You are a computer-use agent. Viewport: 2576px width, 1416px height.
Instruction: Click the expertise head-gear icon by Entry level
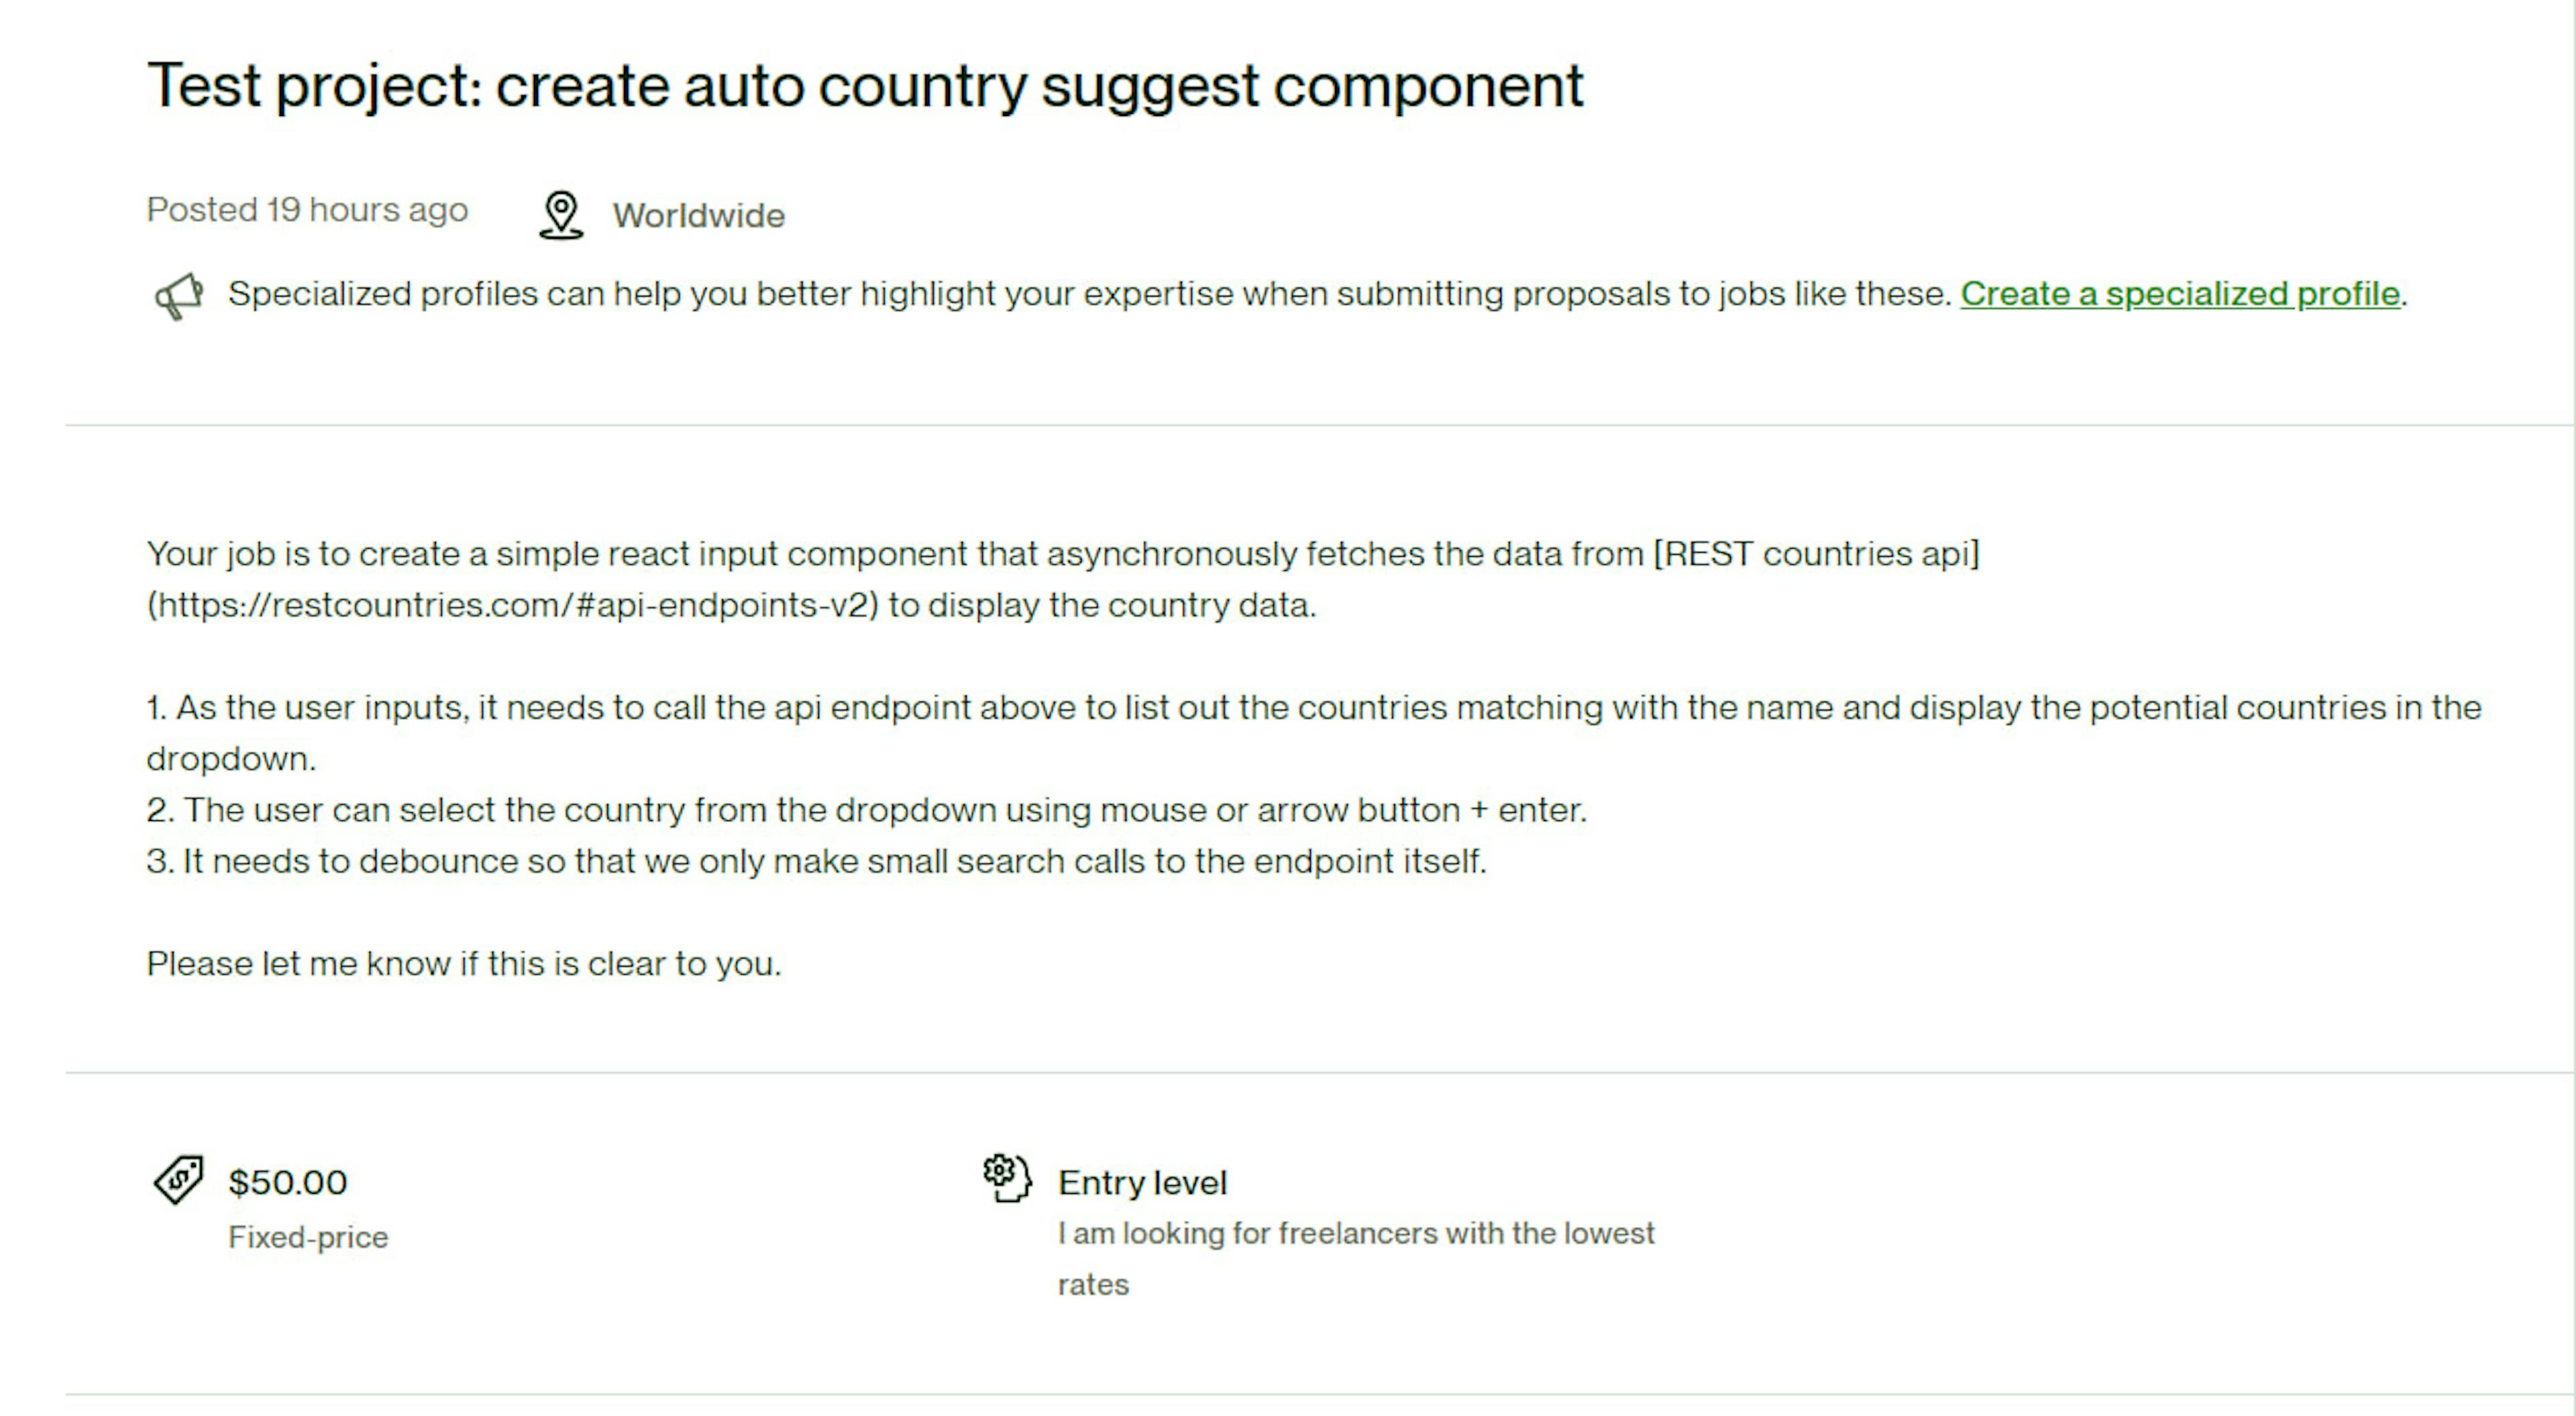(1007, 1178)
